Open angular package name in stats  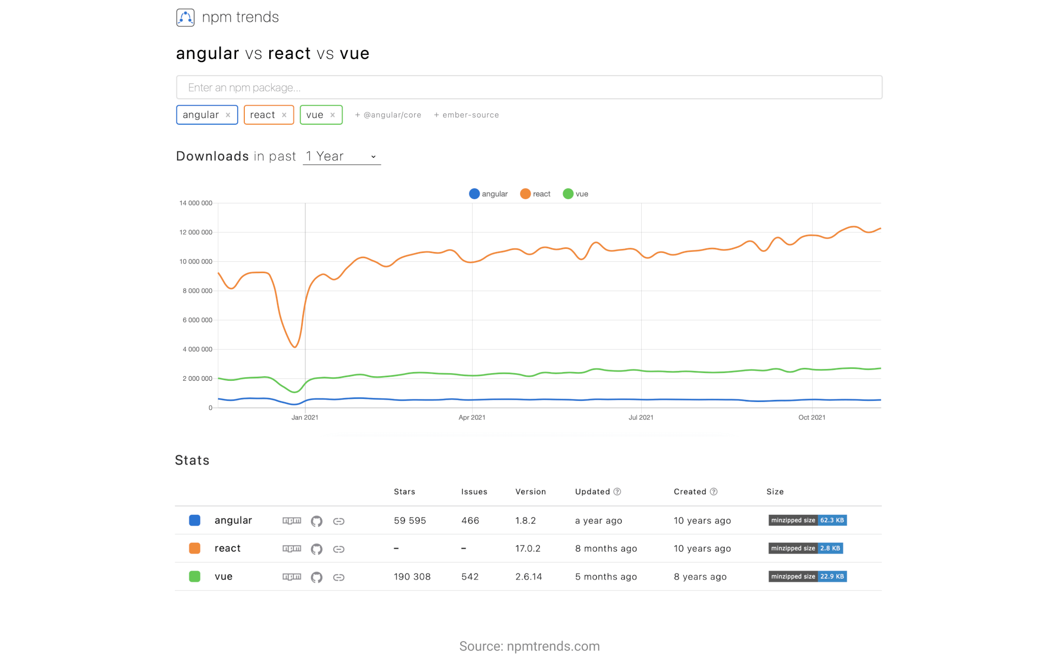click(233, 520)
